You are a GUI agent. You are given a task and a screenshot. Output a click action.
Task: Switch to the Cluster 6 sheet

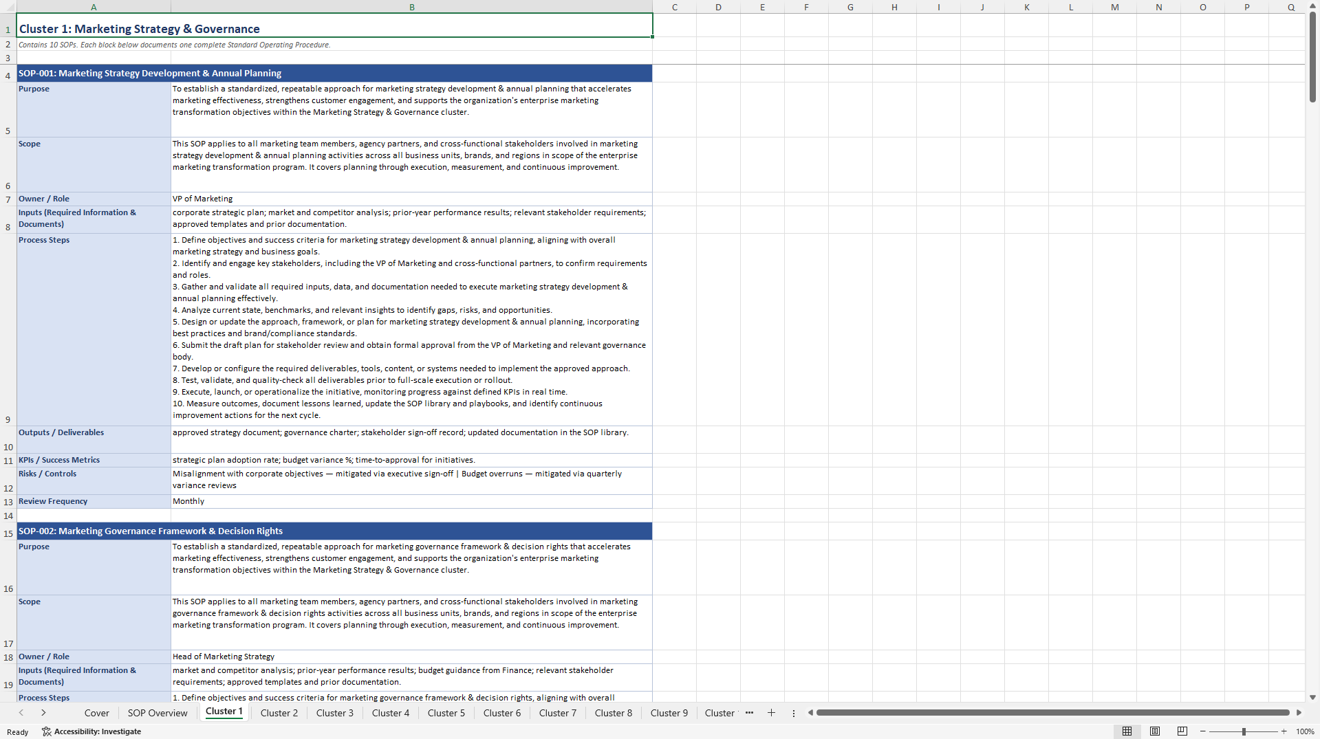[502, 713]
